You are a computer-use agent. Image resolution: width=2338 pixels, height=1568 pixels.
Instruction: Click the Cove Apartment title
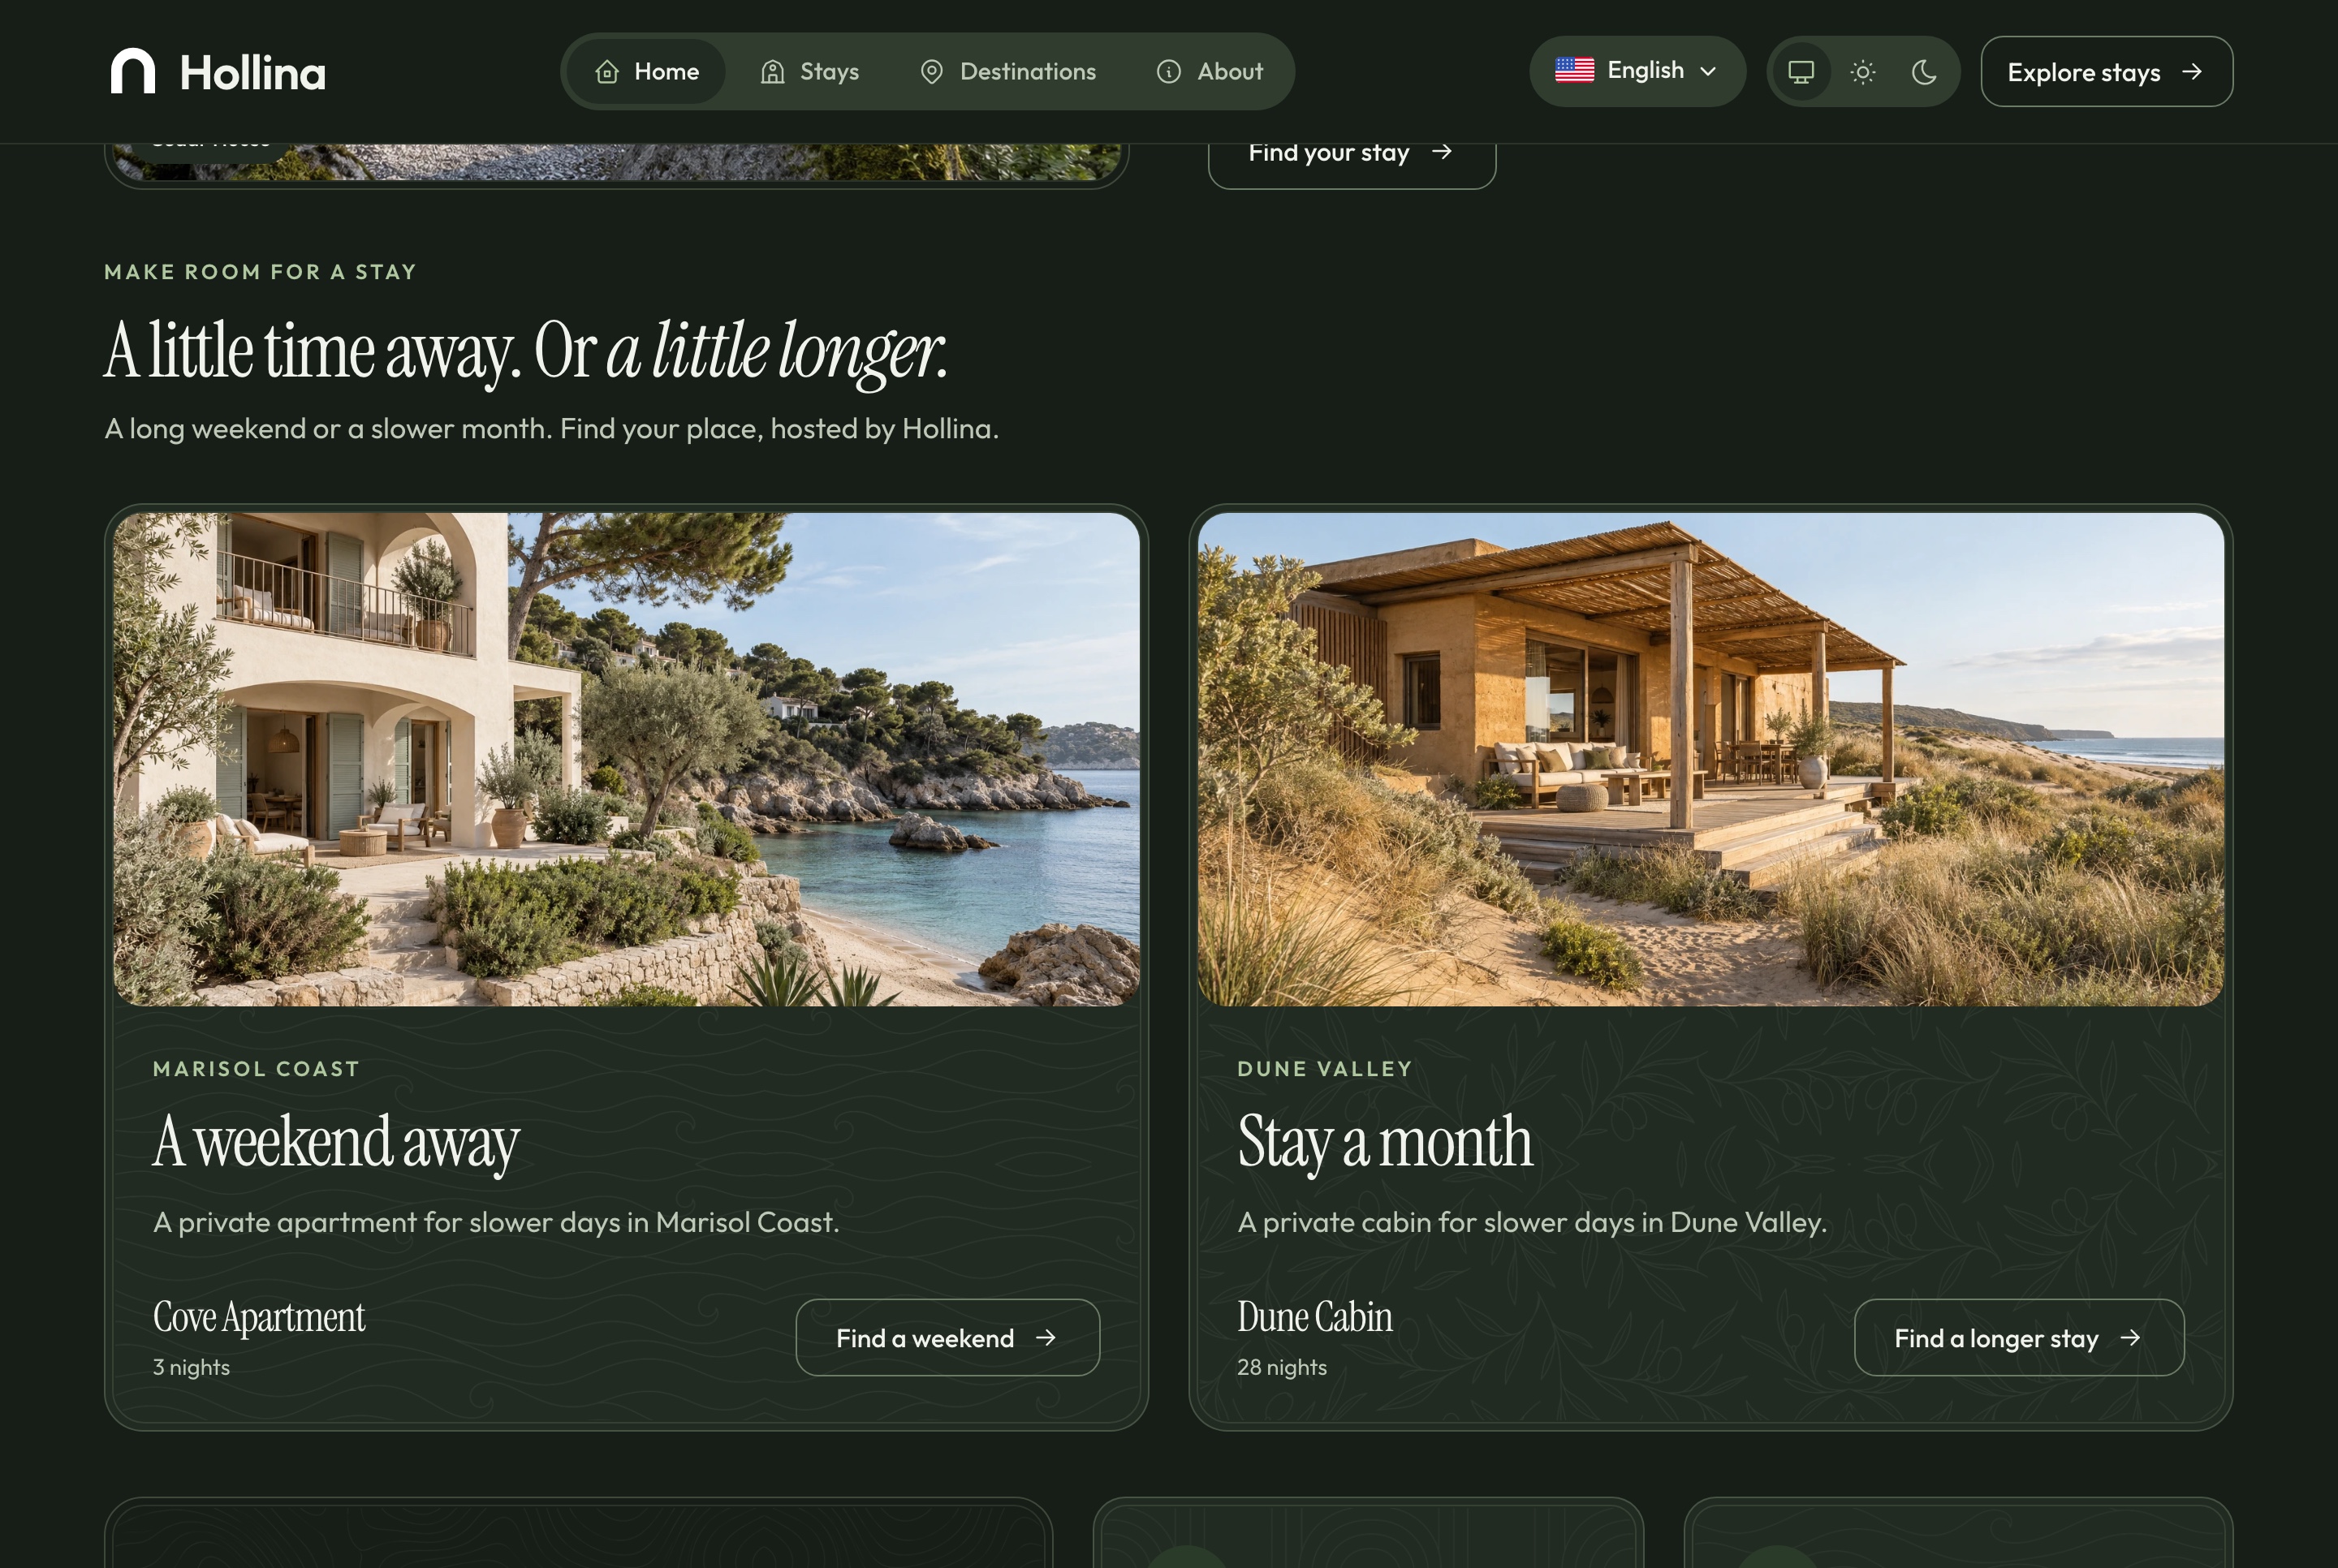click(259, 1317)
